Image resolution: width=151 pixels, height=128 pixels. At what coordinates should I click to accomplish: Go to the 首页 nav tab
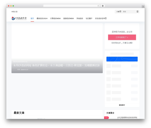[x=32, y=18]
